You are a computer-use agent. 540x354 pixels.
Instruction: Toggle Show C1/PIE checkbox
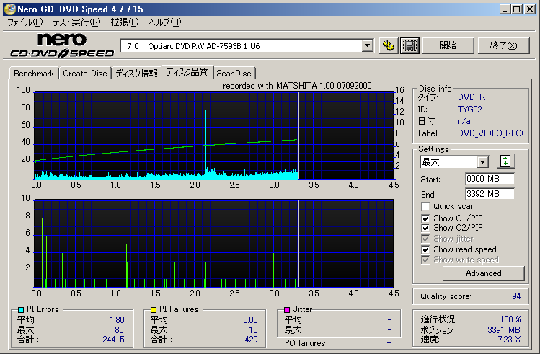coord(425,218)
